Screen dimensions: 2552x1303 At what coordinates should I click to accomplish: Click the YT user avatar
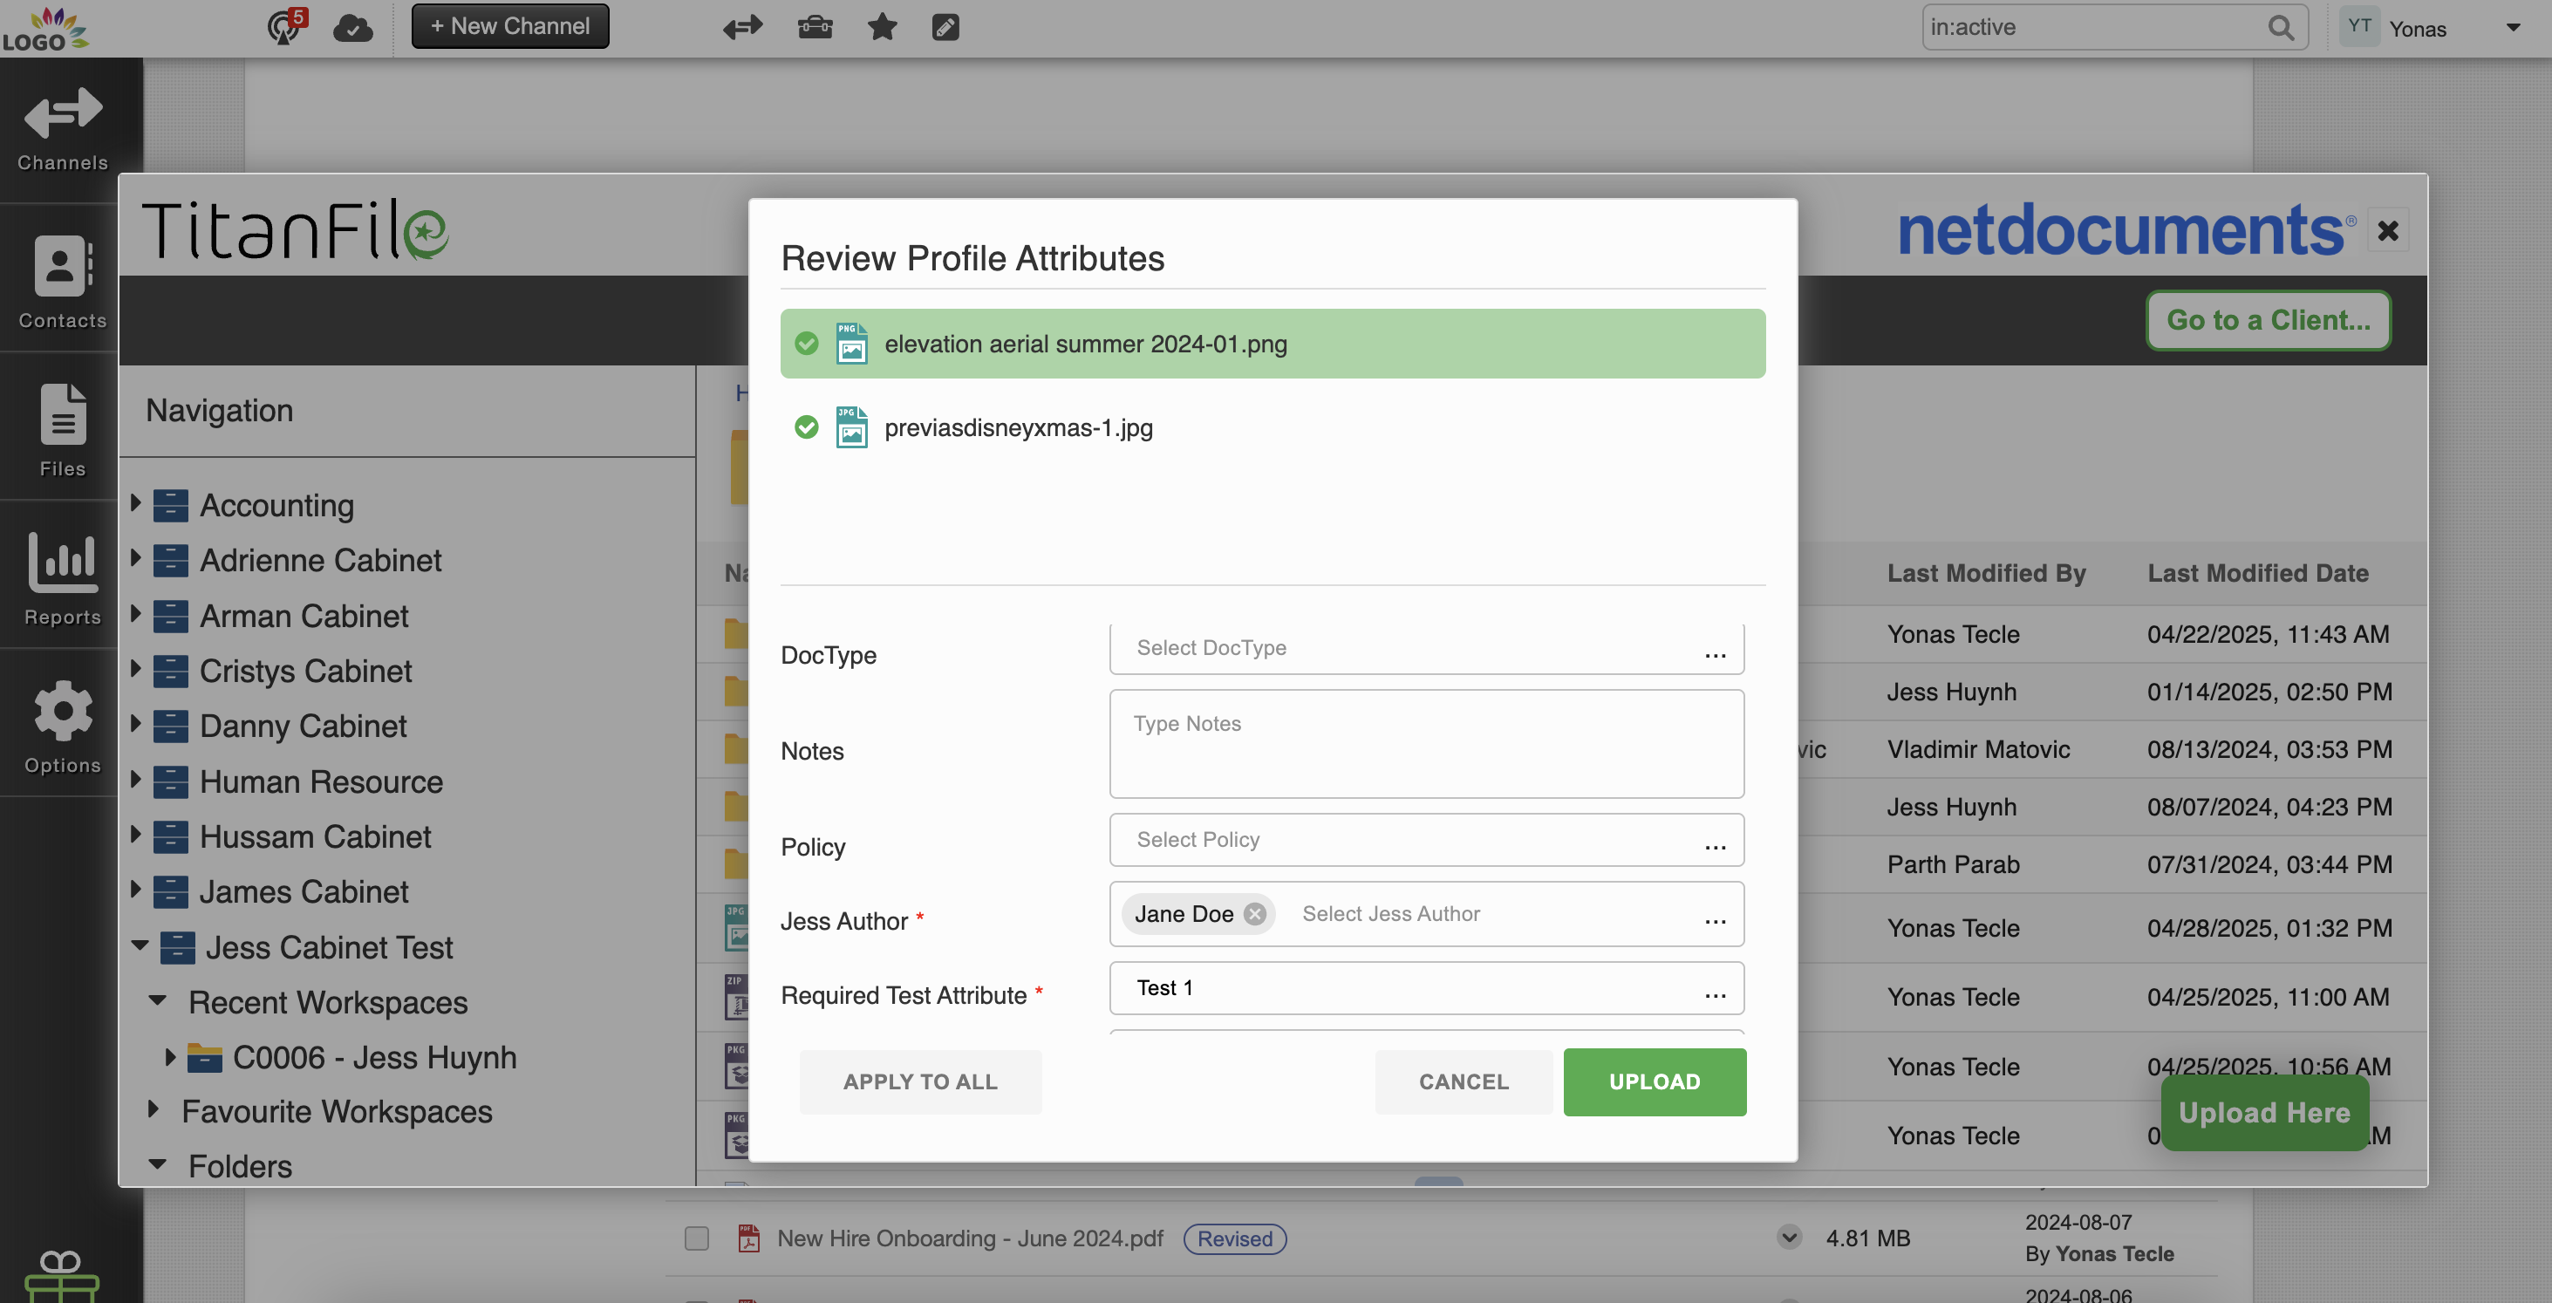point(2359,27)
